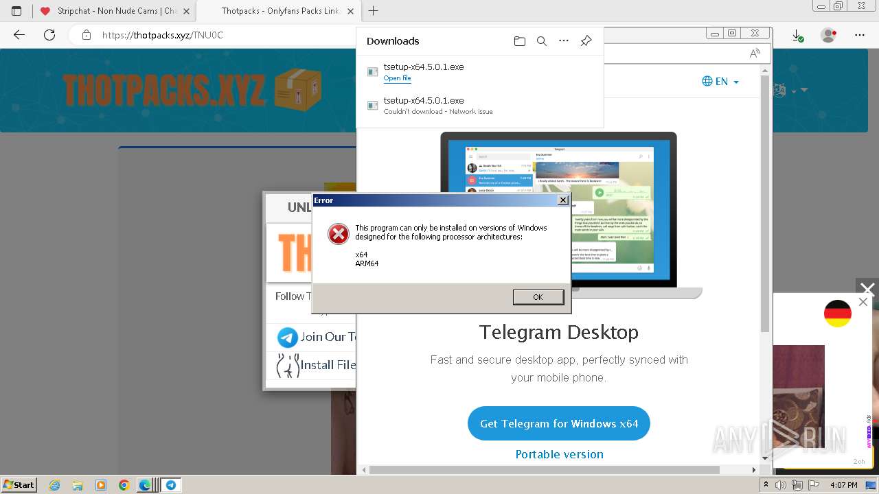Open the tab actions menu icon
Viewport: 879px width, 494px height.
[16, 11]
